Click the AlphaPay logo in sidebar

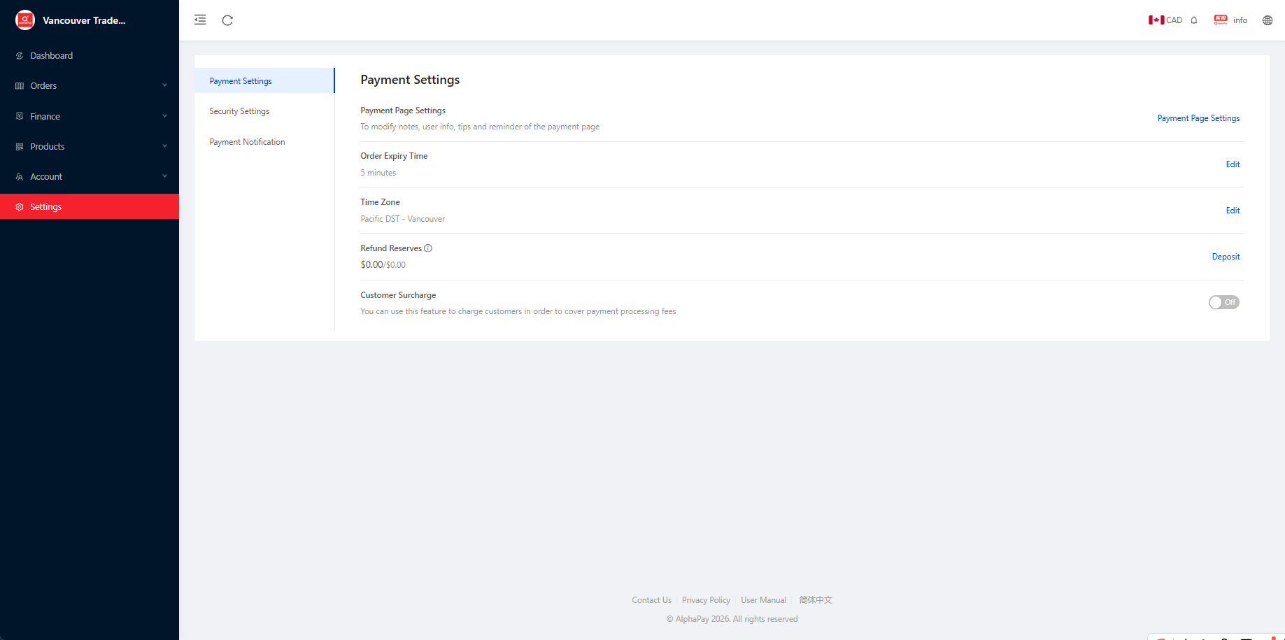(x=25, y=20)
